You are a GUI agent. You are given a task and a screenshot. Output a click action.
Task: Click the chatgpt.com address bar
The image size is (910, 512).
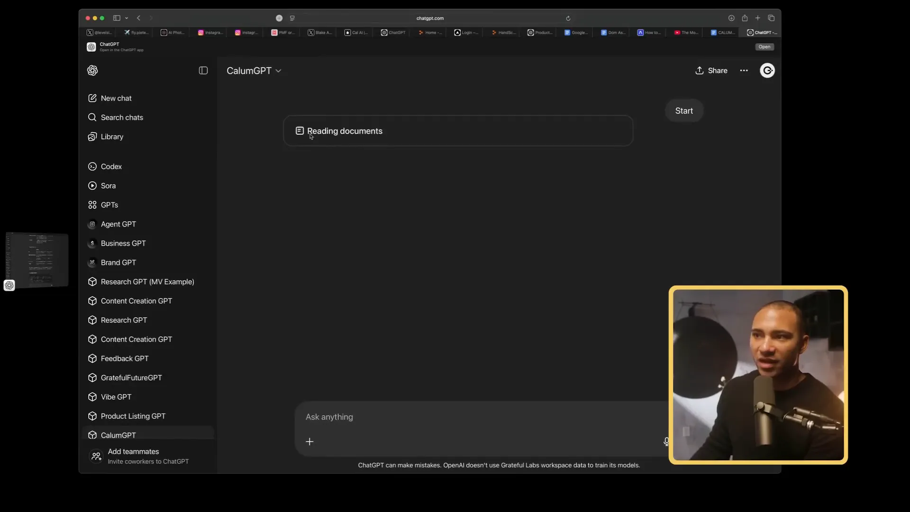[x=430, y=18]
